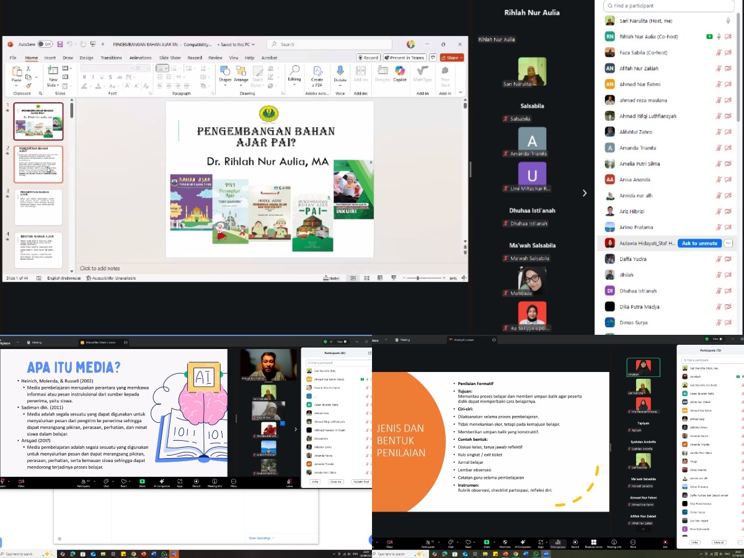Image resolution: width=744 pixels, height=558 pixels.
Task: Open the Share dropdown in PowerPoint
Action: point(451,58)
